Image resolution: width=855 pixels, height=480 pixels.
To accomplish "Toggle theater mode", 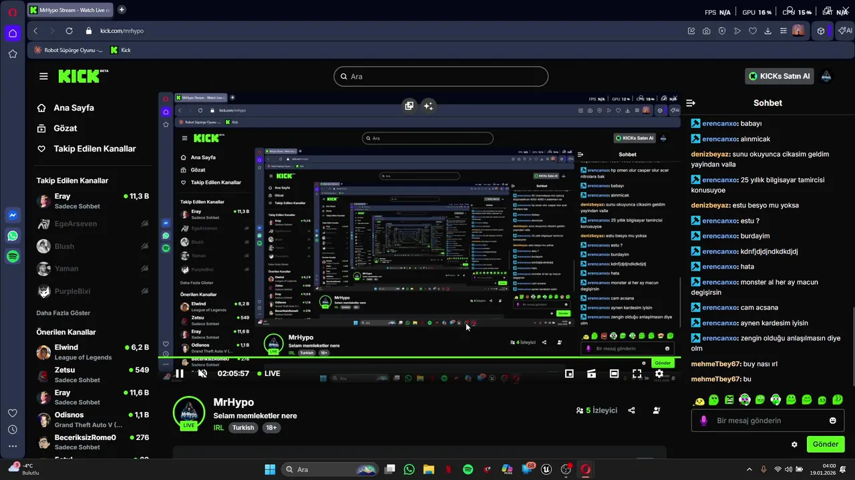I will click(x=614, y=373).
